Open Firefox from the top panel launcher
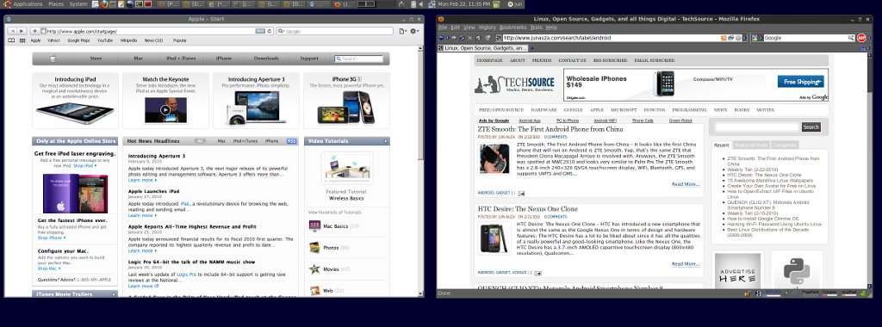This screenshot has height=327, width=882. 104,4
